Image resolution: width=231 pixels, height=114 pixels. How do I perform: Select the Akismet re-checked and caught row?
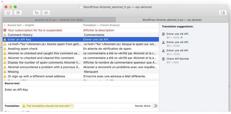coord(81,53)
